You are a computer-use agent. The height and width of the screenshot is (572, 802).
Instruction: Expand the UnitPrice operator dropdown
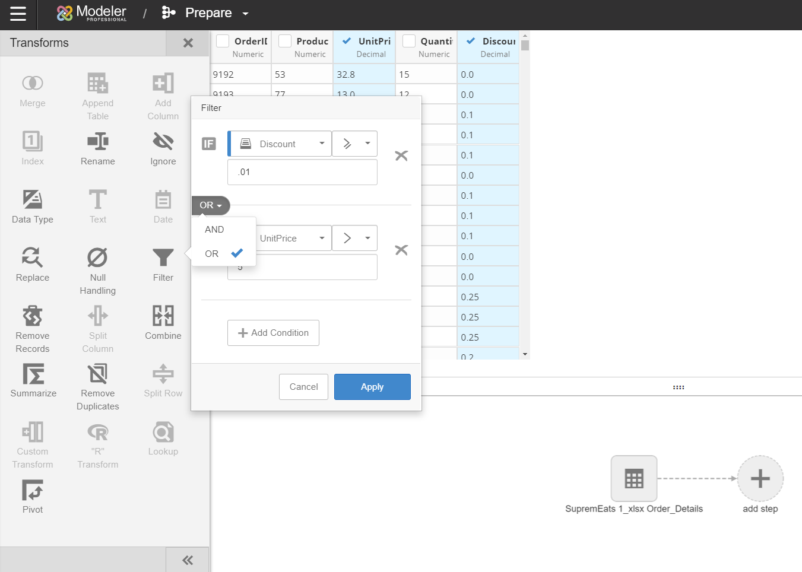pos(354,238)
